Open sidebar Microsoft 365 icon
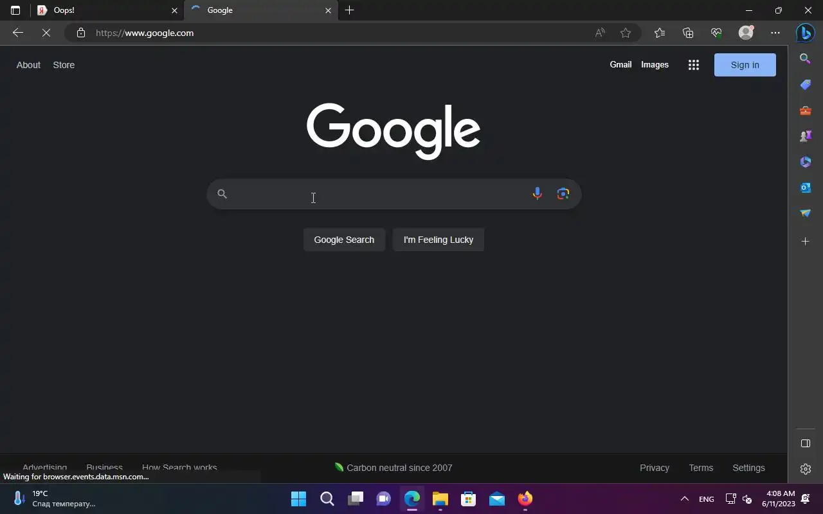This screenshot has width=823, height=514. point(806,162)
